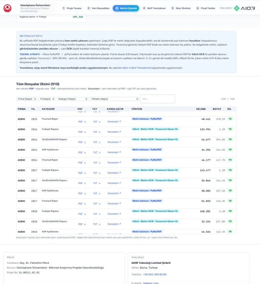Open Karşılaştır for AKBNK 2016 Faaliyet Raporu
Screen dimensions: 260x284
[114, 132]
